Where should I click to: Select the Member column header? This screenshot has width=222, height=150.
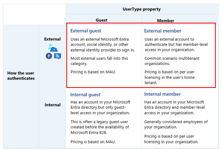click(165, 21)
